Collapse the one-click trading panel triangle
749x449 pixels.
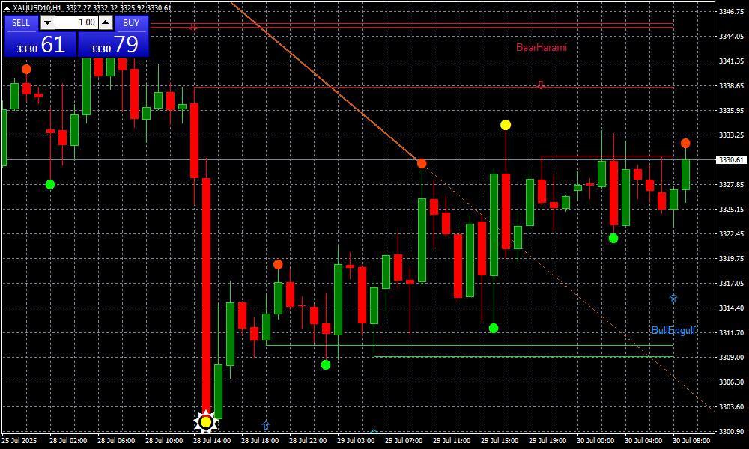[x=7, y=8]
